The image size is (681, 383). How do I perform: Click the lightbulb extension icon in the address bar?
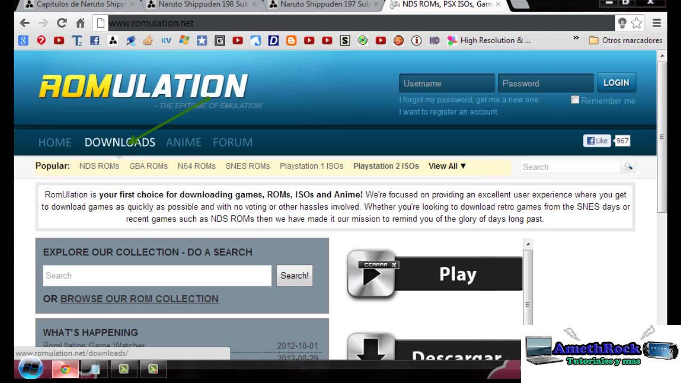622,23
